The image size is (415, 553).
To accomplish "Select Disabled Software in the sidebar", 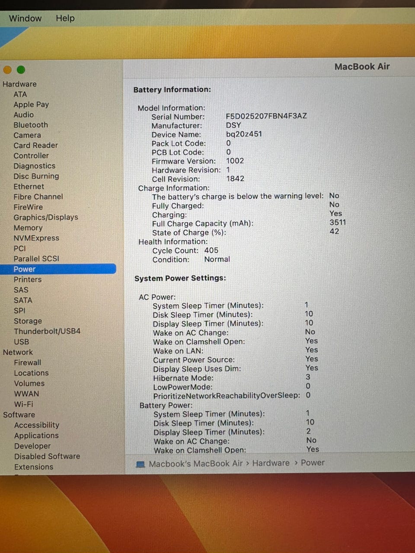I will (47, 456).
